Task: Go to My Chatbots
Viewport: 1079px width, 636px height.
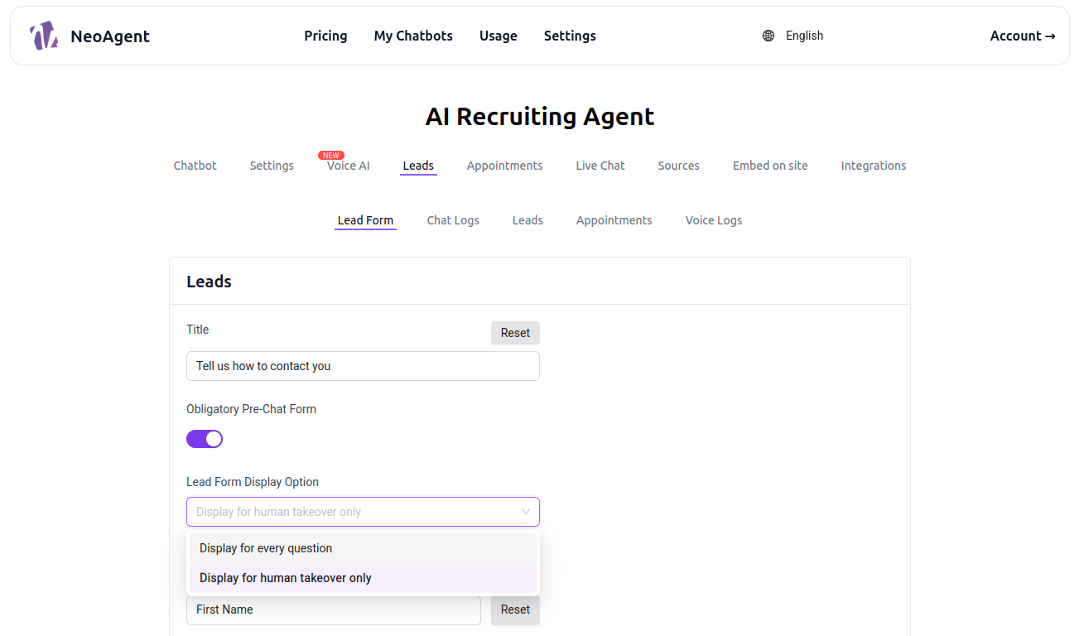Action: [x=413, y=36]
